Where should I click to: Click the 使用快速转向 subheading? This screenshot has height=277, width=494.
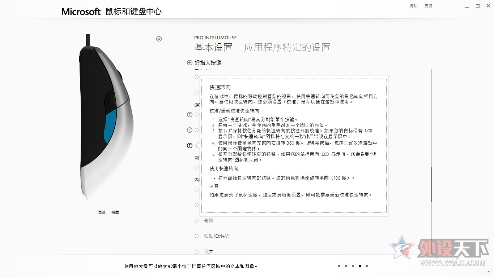coord(224,168)
